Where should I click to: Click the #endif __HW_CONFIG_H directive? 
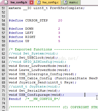(x=34, y=99)
